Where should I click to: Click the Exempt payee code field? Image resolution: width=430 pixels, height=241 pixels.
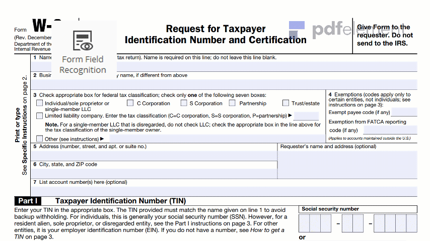click(404, 112)
